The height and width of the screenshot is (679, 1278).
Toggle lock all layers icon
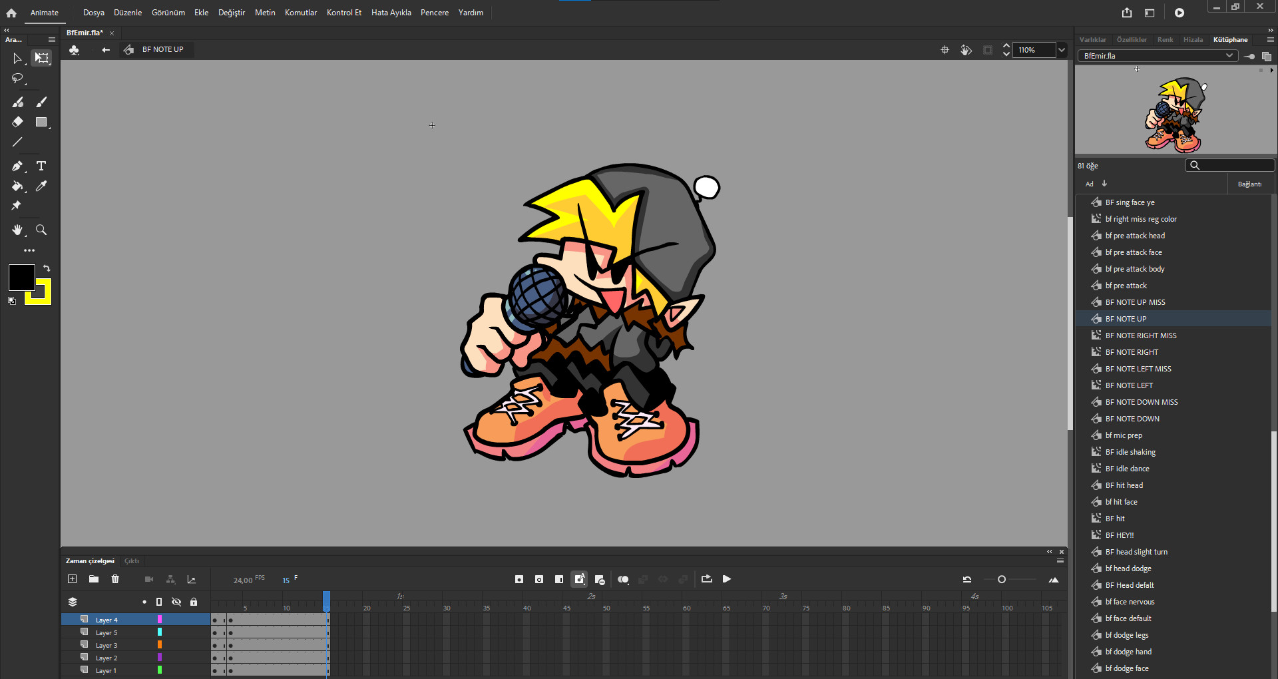tap(194, 602)
